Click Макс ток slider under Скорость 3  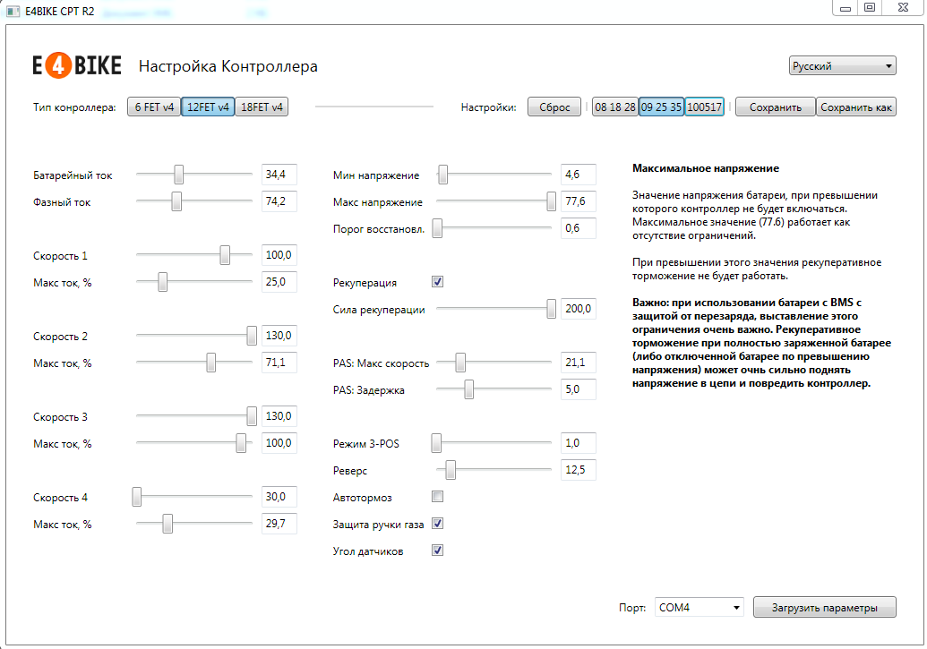241,443
